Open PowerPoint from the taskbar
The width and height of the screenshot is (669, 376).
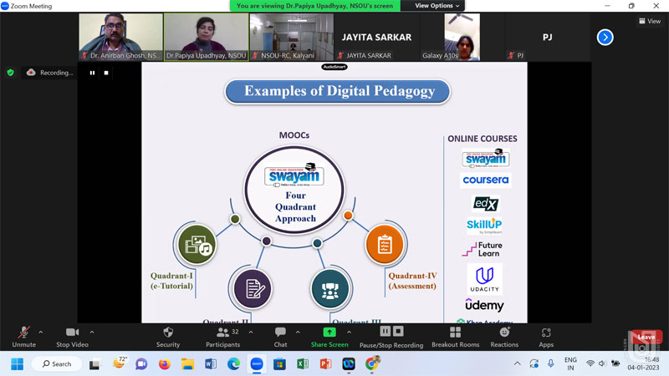(325, 364)
